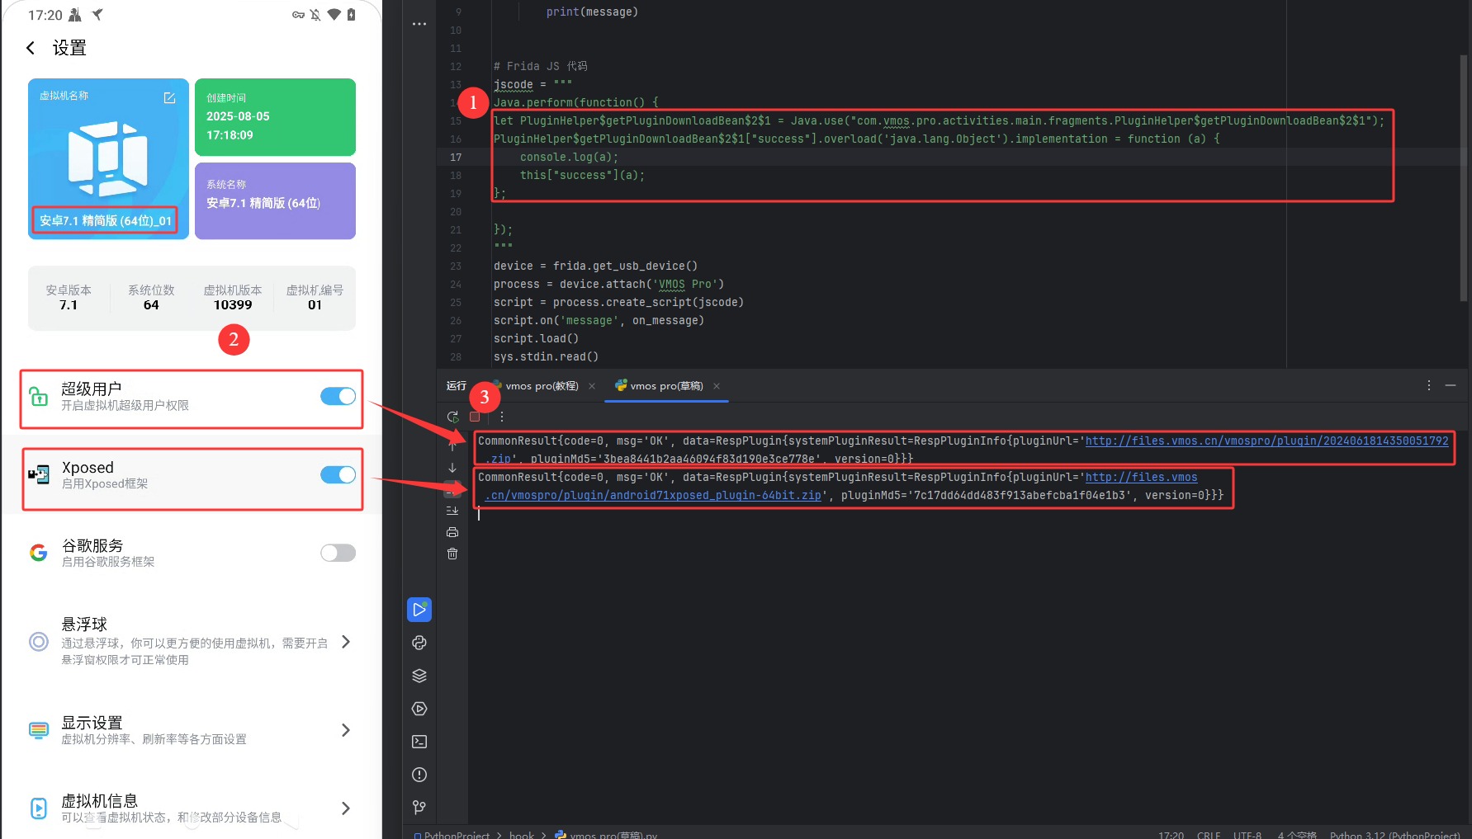Click the editor vertical scrollbar
Image resolution: width=1472 pixels, height=839 pixels.
pos(1465,177)
